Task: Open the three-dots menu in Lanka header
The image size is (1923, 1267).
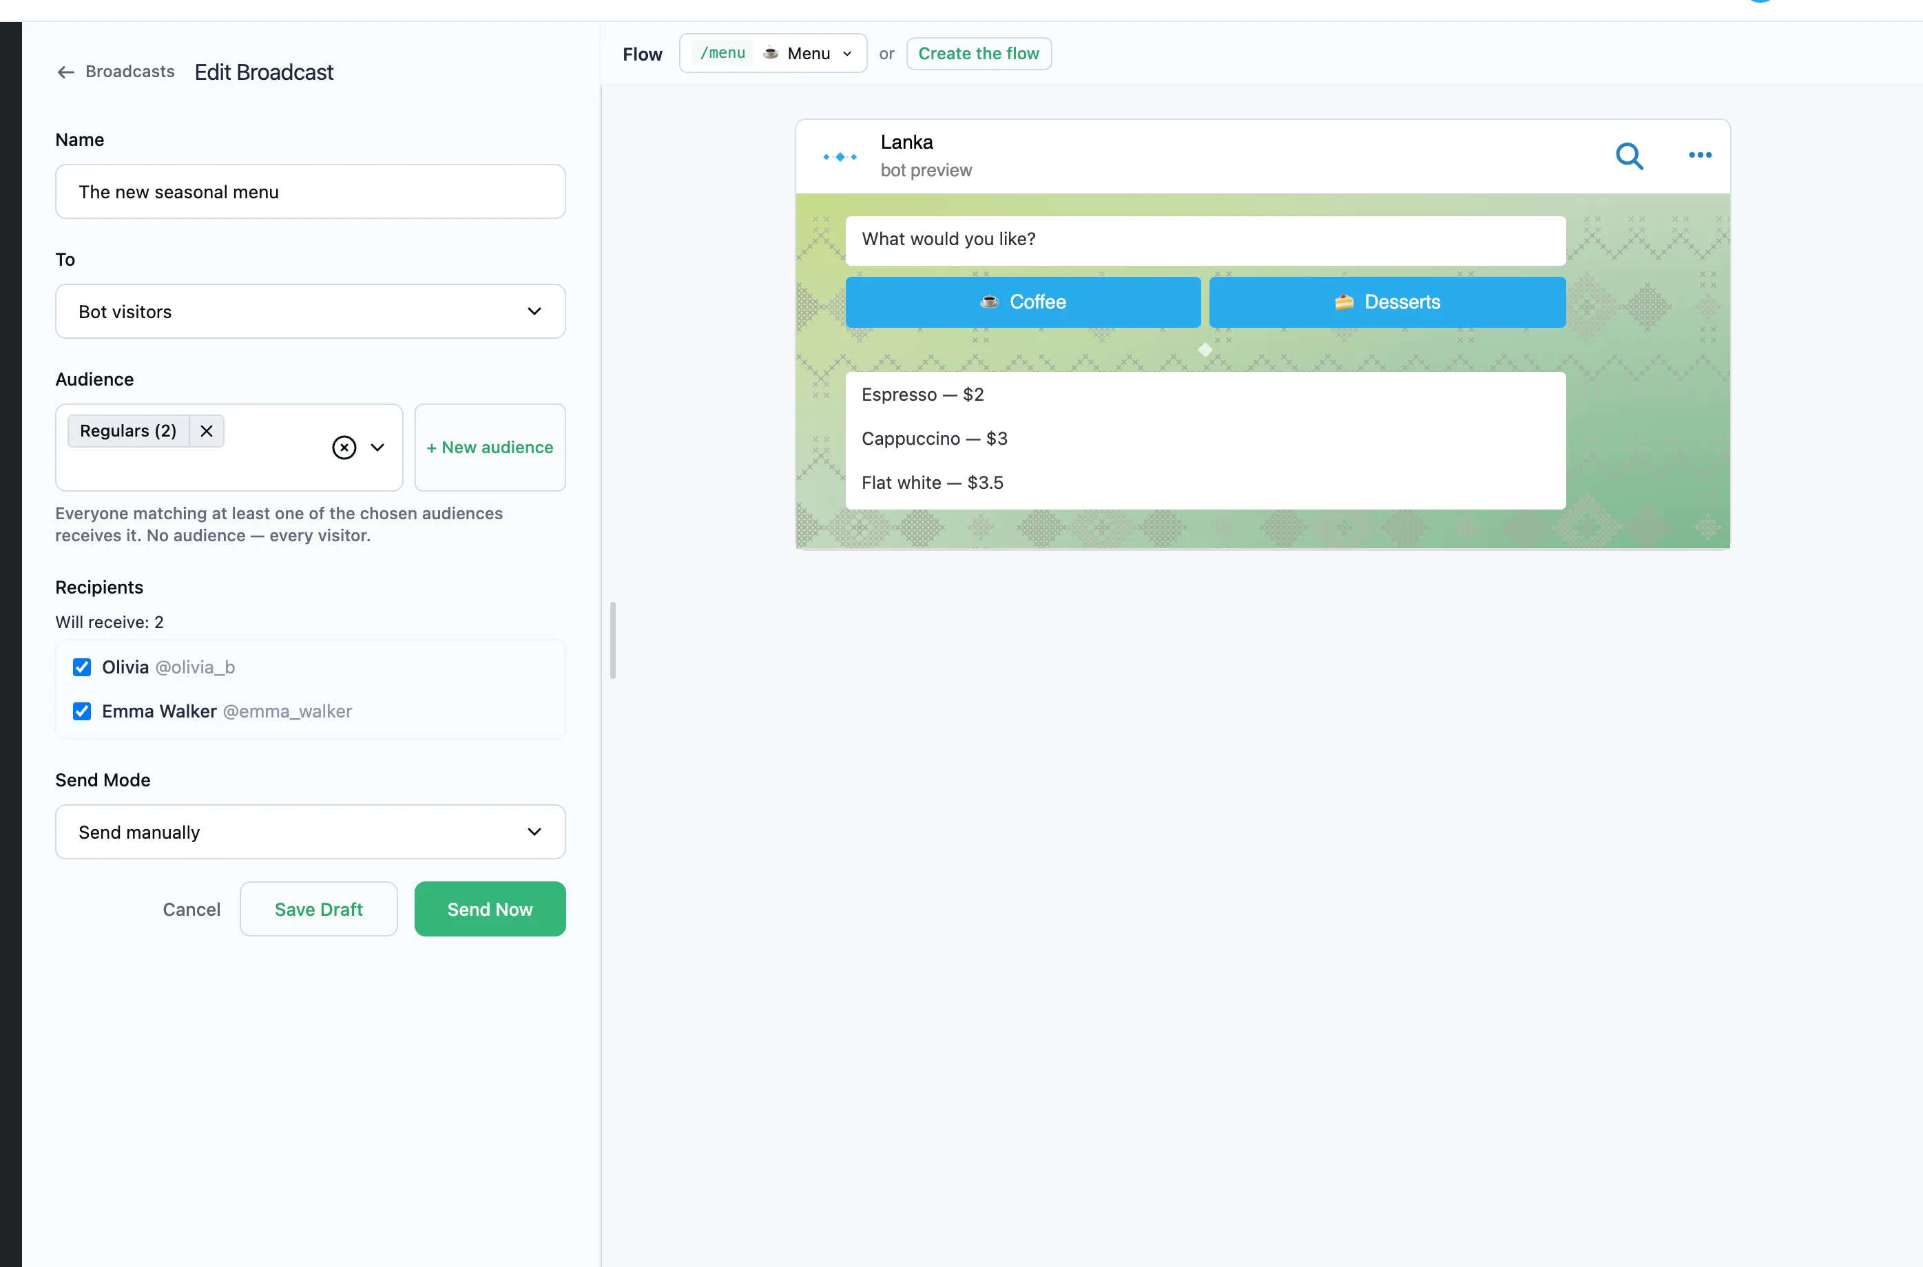Action: tap(1700, 155)
